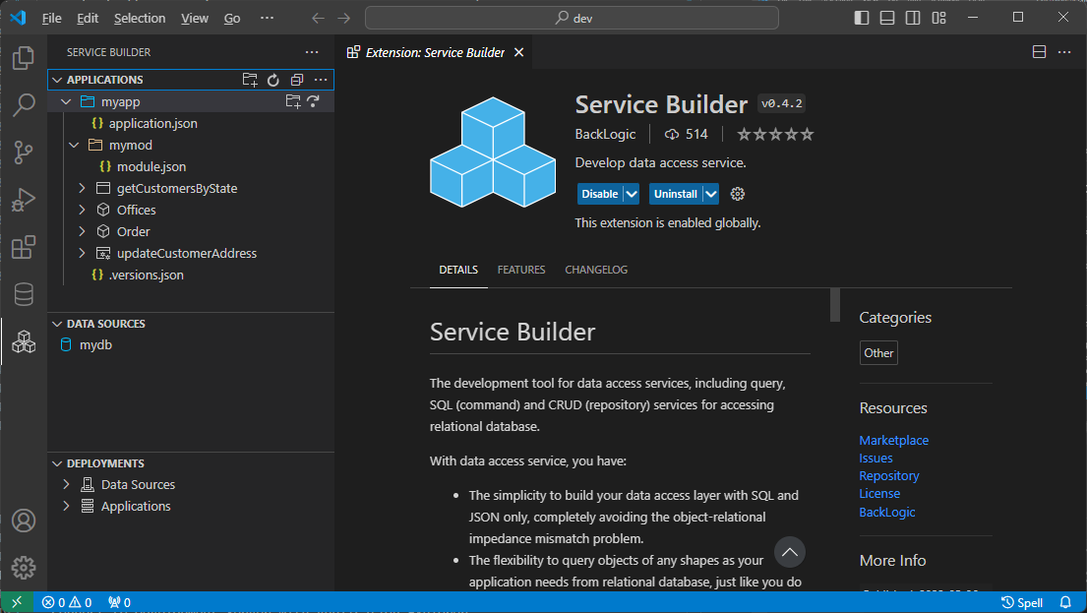Open more actions in Applications header
This screenshot has height=613, width=1087.
pyautogui.click(x=321, y=80)
